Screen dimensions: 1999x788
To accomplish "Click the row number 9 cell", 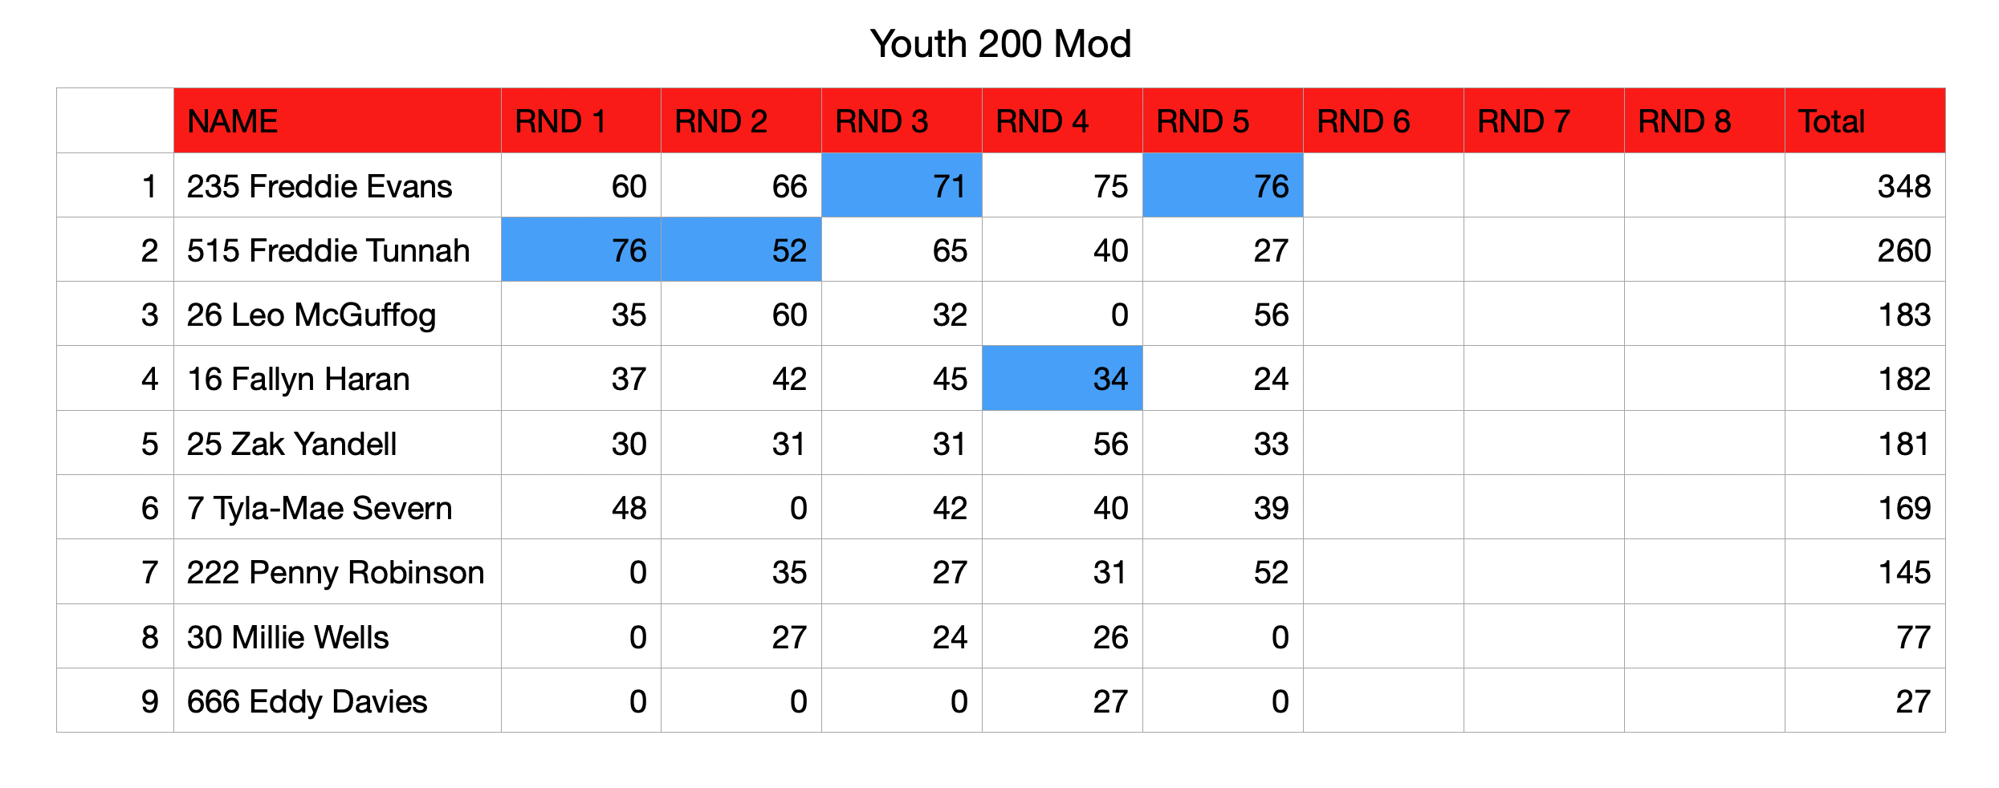I will 115,701.
